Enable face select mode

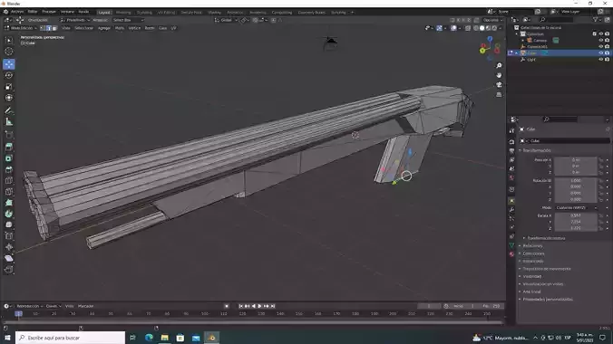(54, 28)
